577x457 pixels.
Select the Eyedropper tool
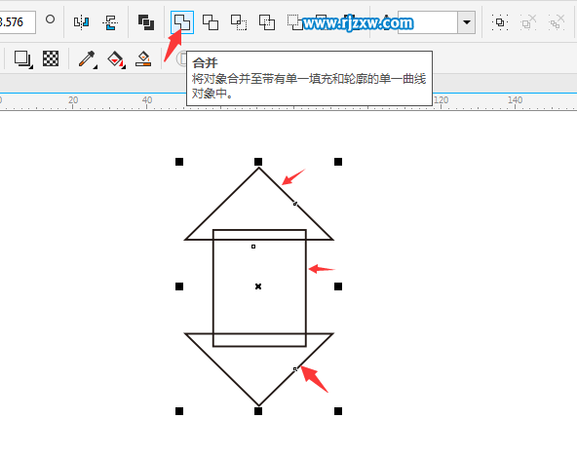click(88, 58)
